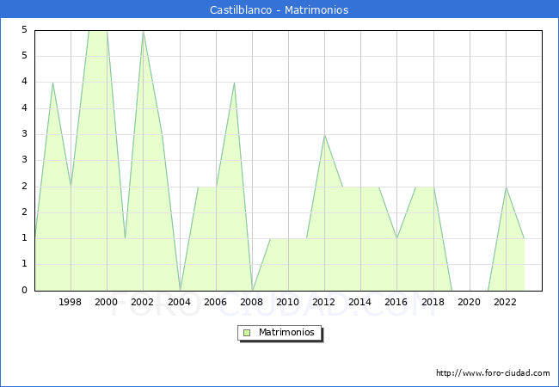
Task: Click the 2004 x-axis label
Action: click(x=180, y=302)
